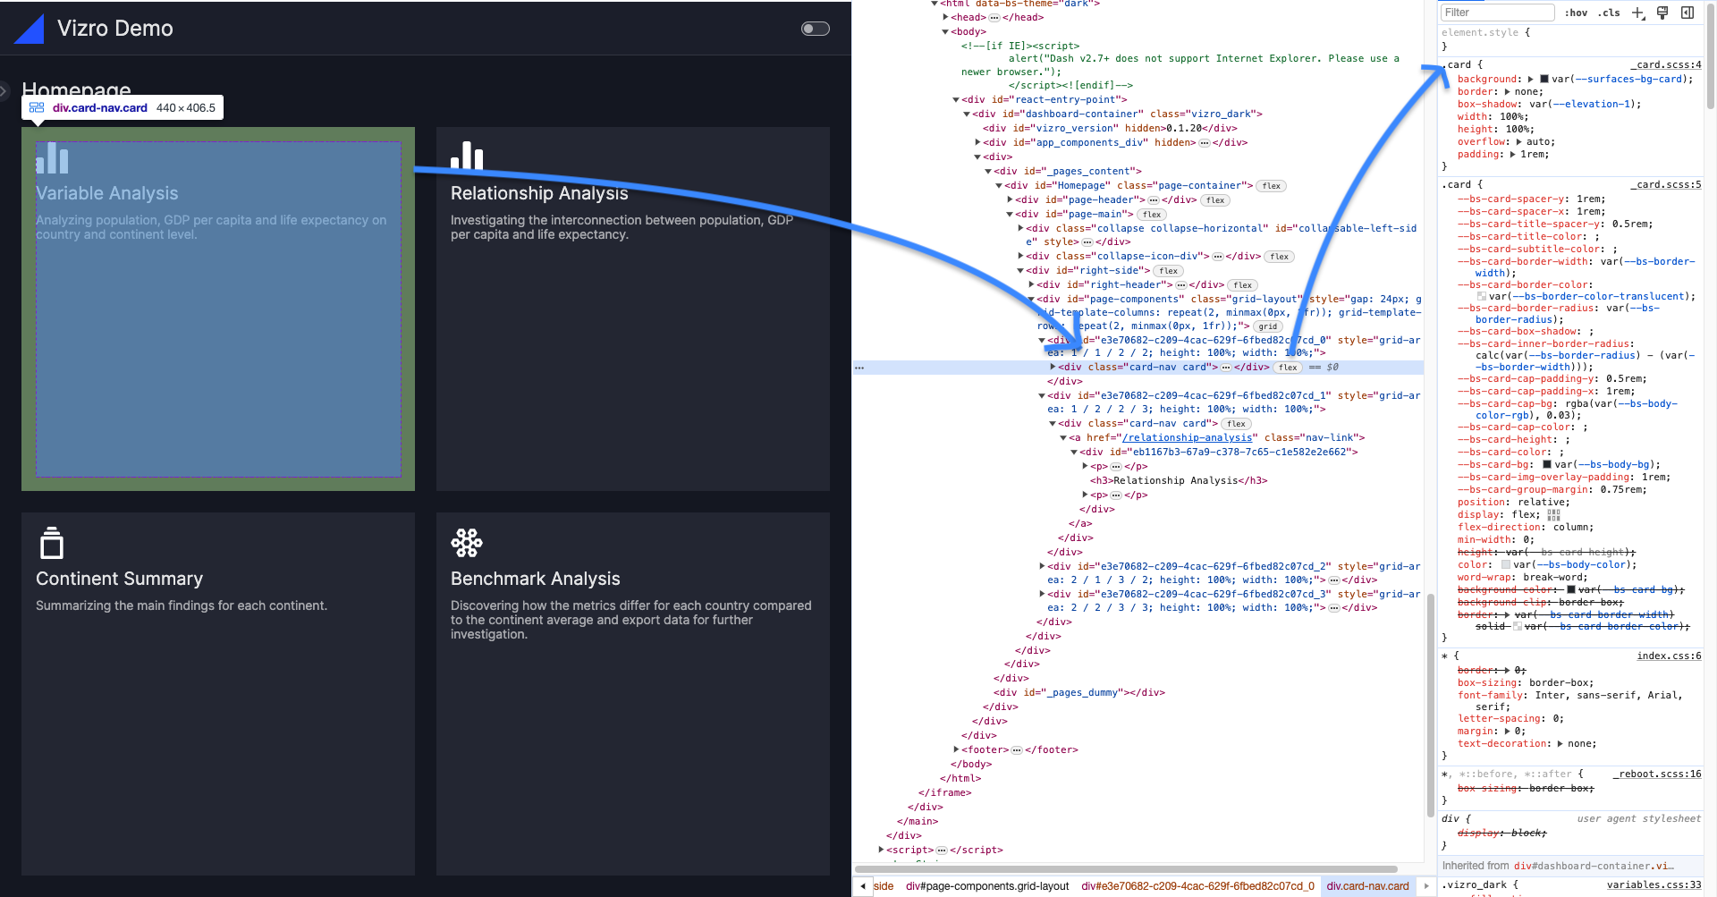Expand the background property in .card rule

[x=1531, y=80]
